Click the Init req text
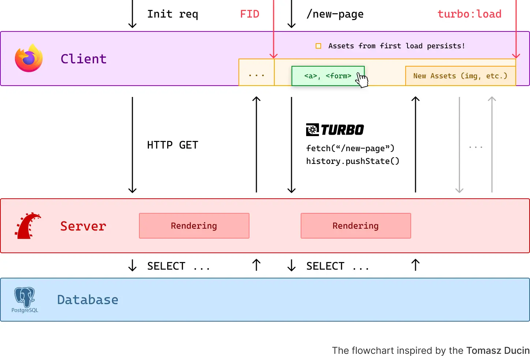The width and height of the screenshot is (530, 356). [173, 14]
